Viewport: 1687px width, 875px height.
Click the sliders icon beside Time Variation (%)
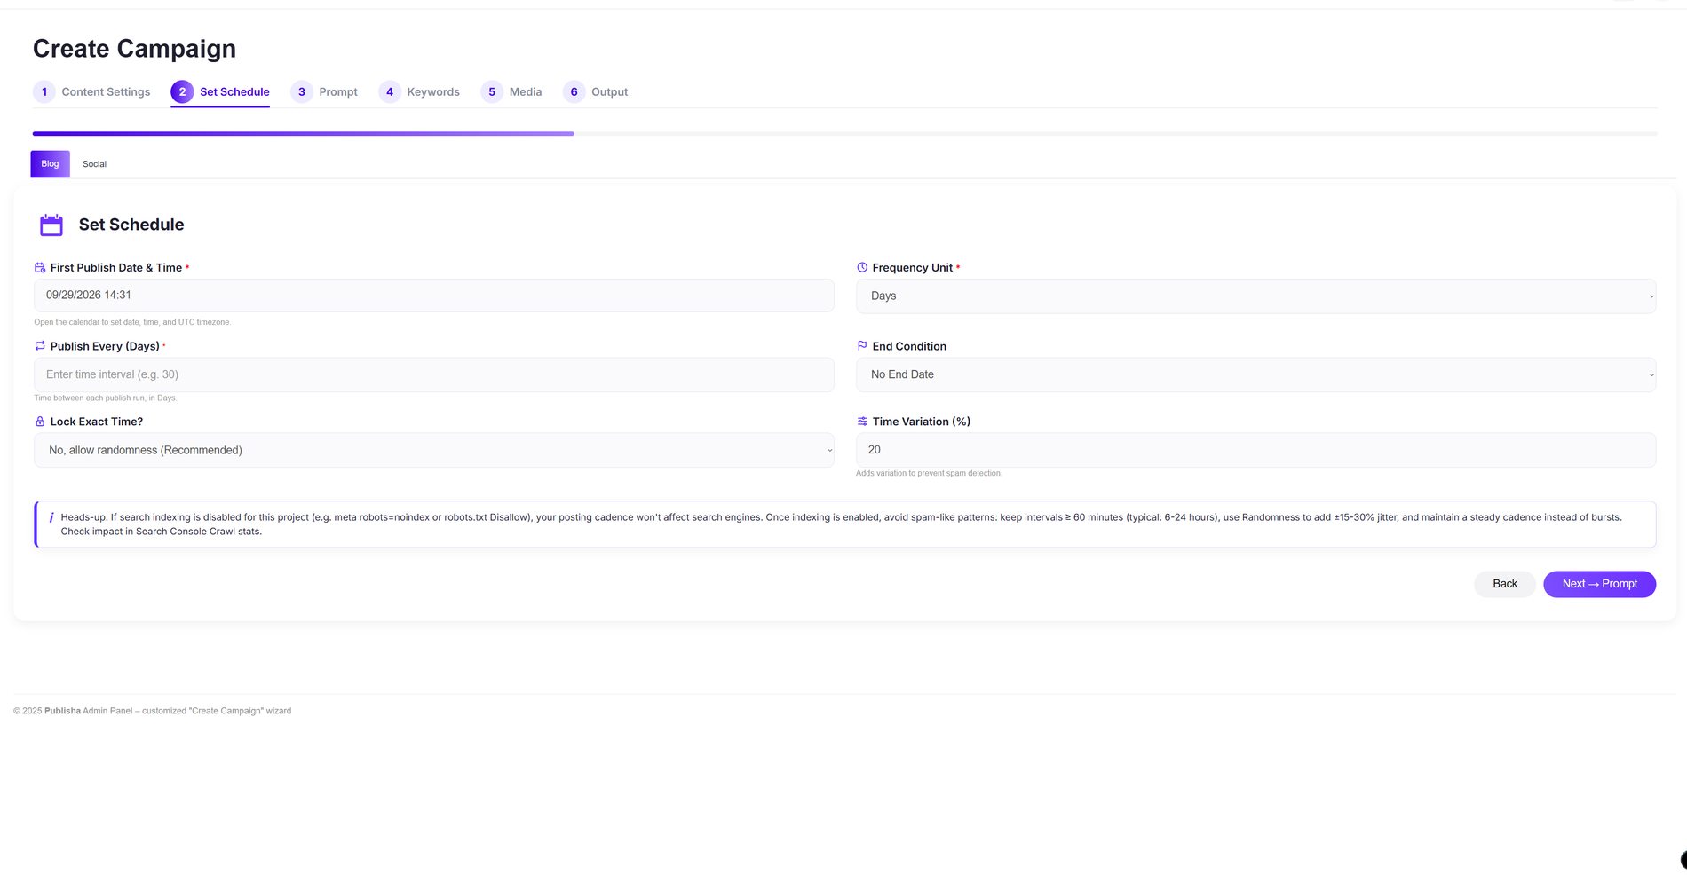click(862, 422)
